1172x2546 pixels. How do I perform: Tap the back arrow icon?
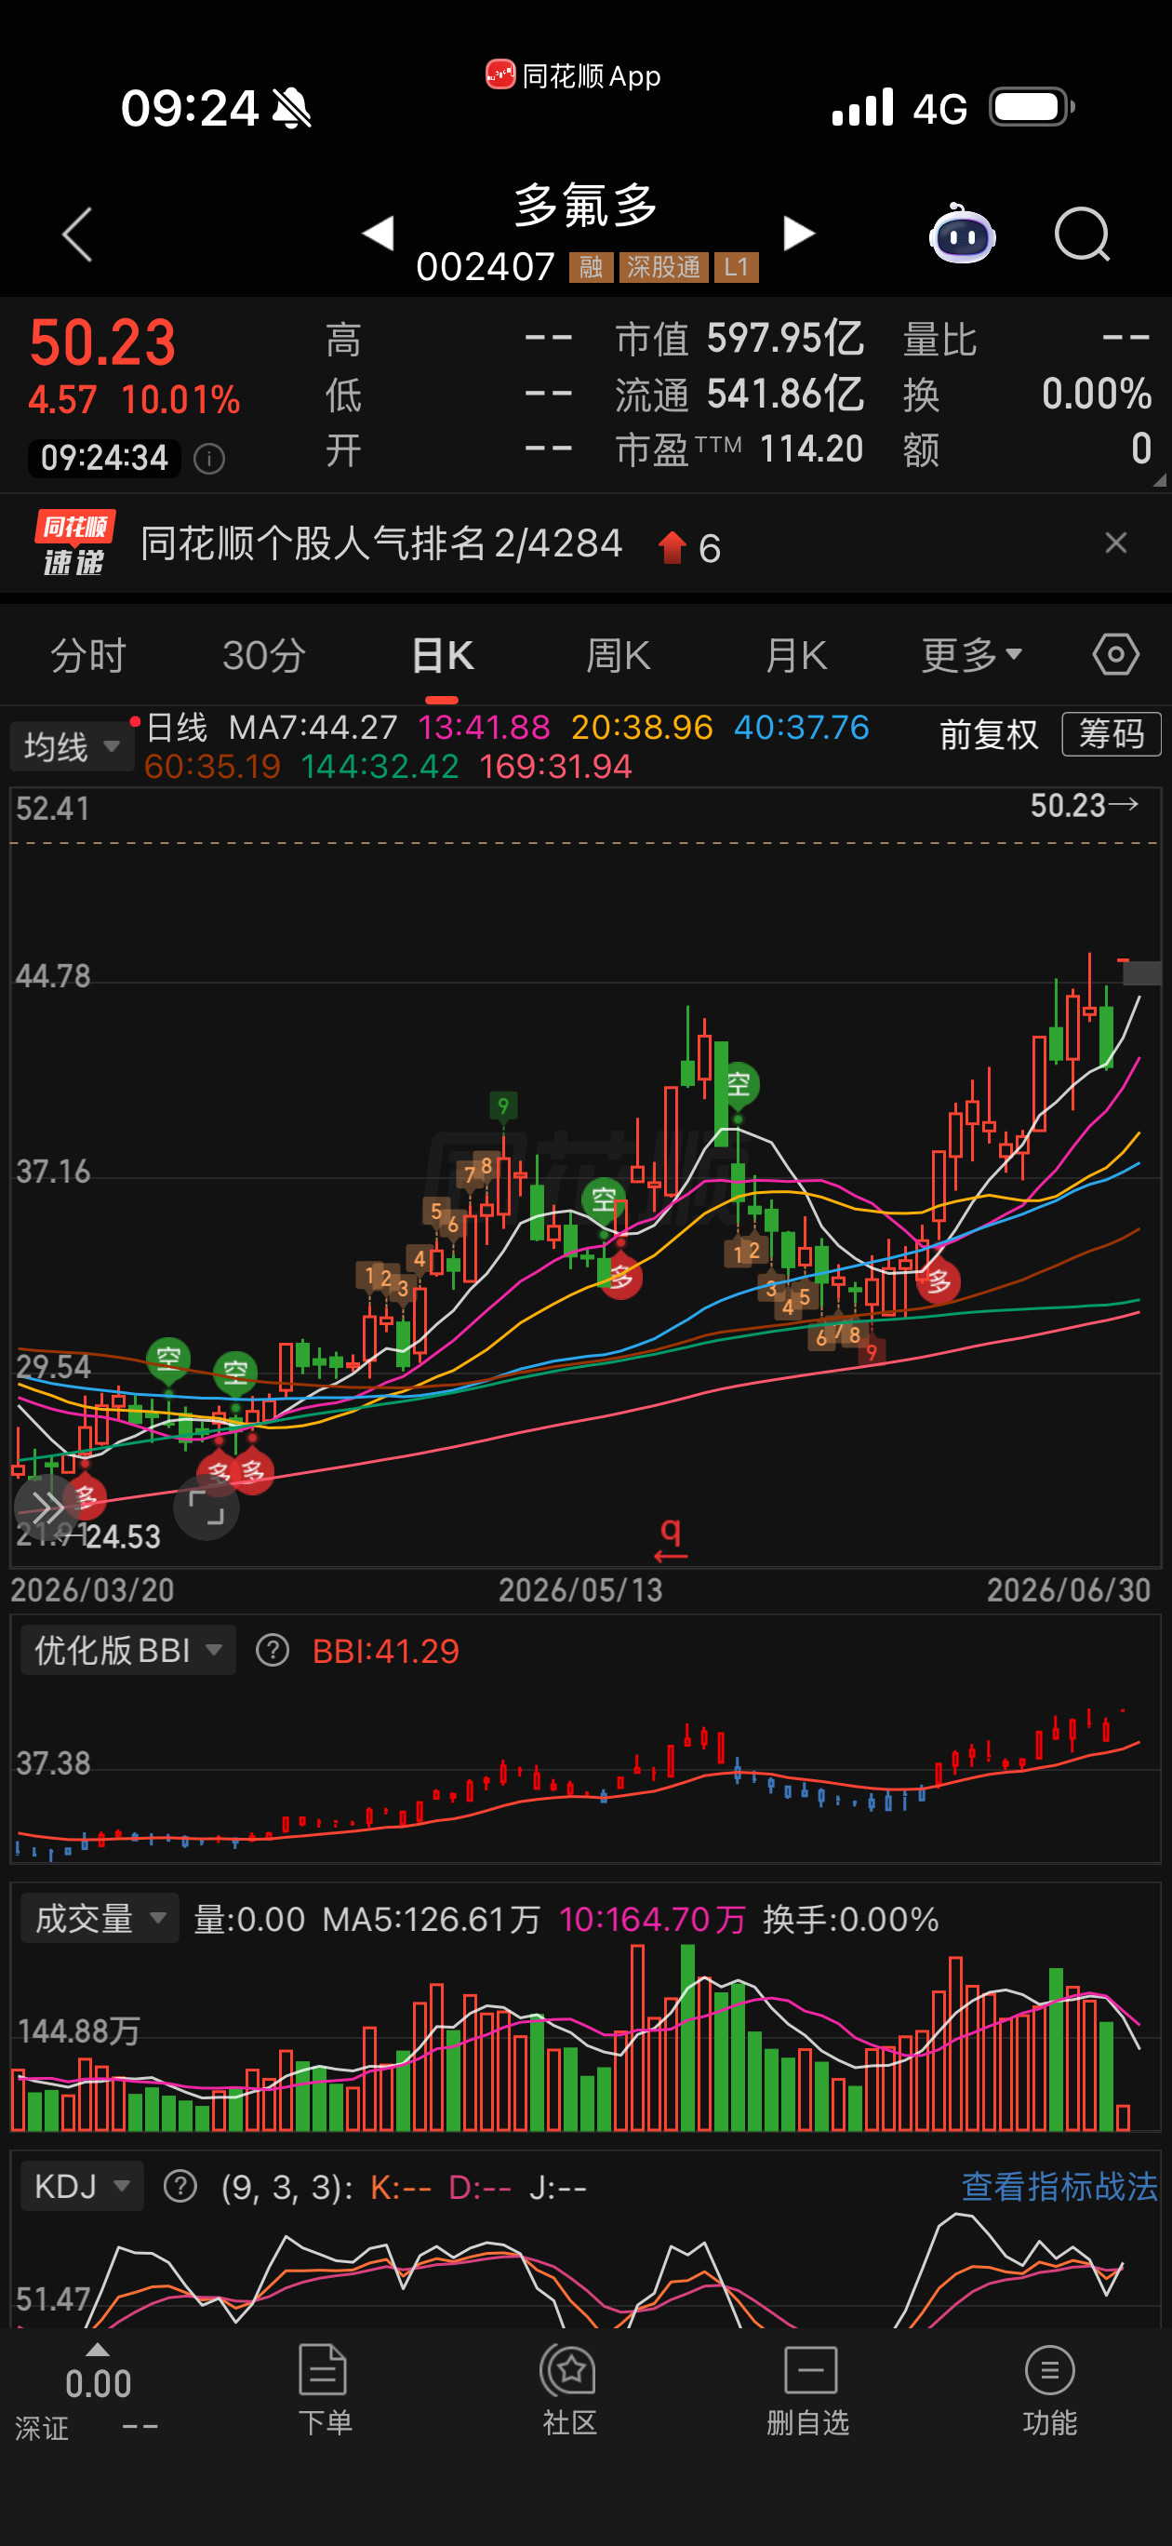(x=77, y=234)
